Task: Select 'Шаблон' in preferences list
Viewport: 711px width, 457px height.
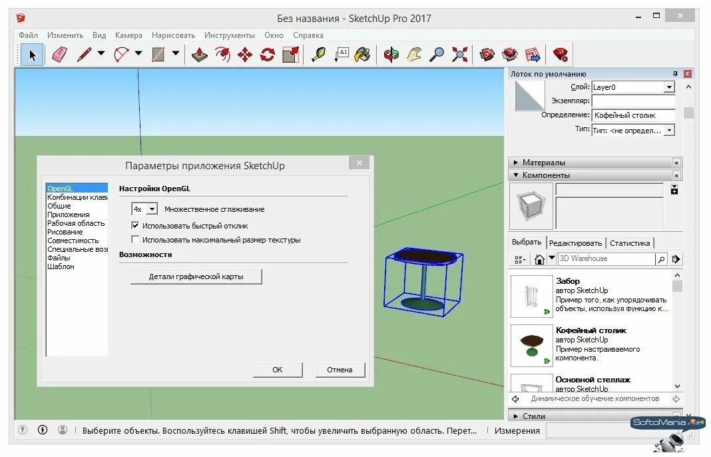Action: (61, 266)
